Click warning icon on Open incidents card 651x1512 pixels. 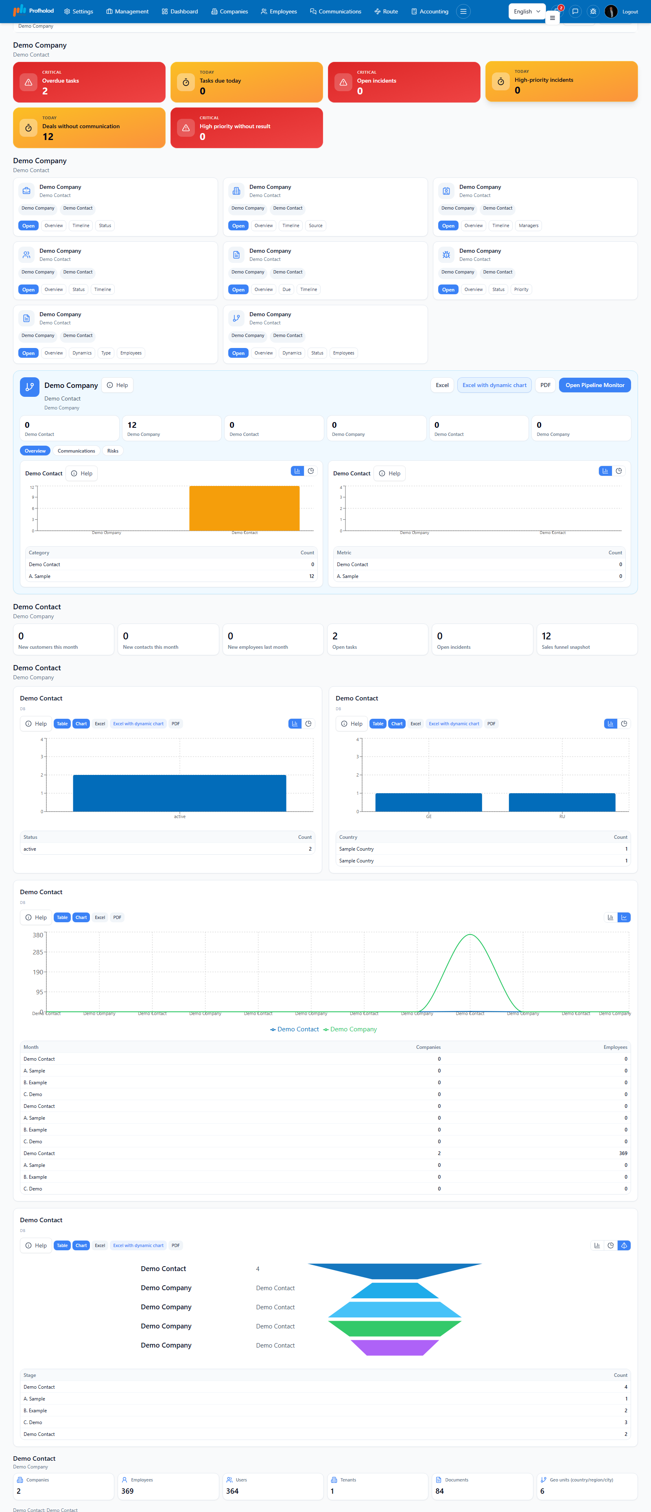343,82
